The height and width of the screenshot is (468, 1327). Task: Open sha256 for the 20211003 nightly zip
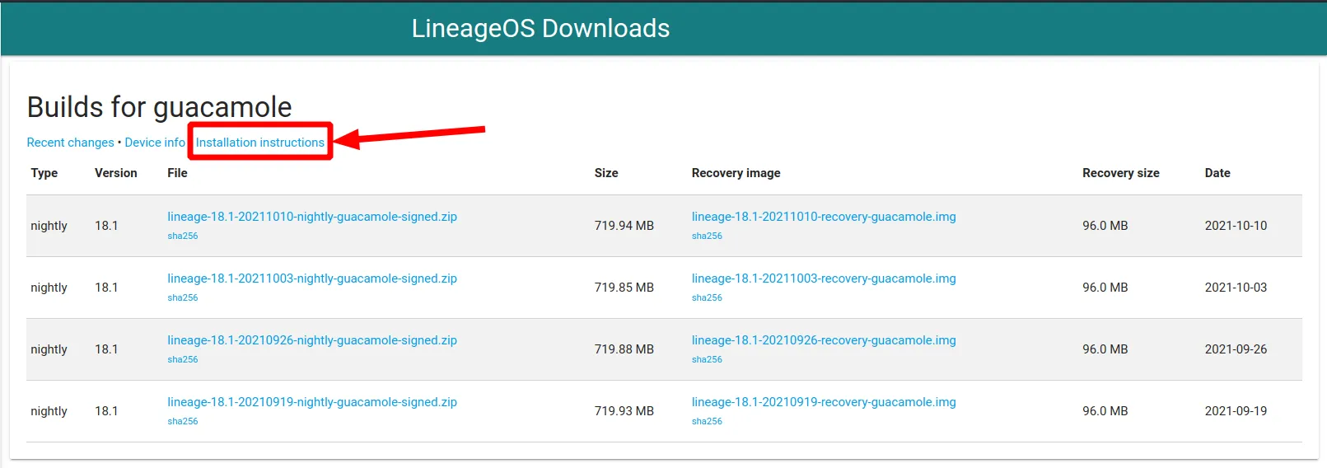[x=182, y=298]
